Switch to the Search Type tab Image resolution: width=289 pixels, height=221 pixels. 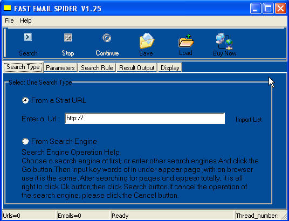pos(23,67)
